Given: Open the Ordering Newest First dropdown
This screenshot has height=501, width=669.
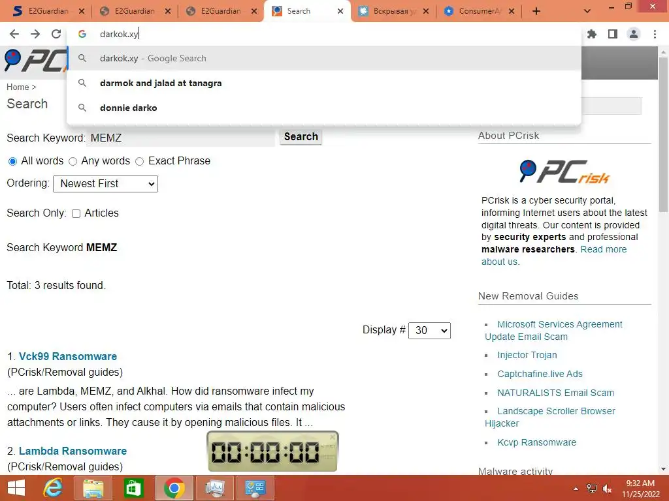Looking at the screenshot, I should tap(105, 183).
